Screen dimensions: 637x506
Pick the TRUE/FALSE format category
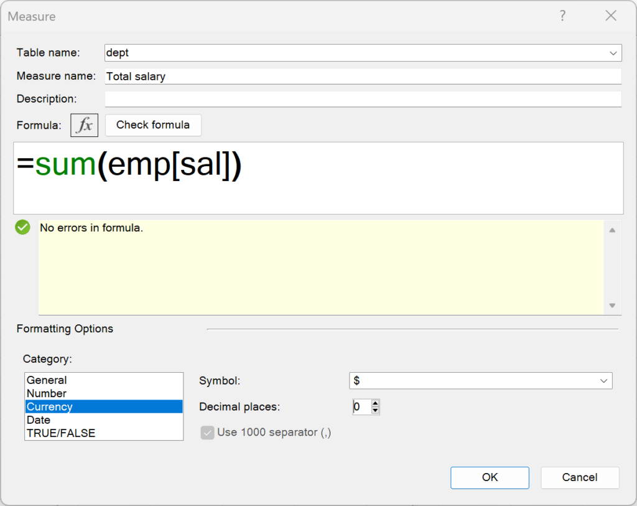(x=61, y=433)
